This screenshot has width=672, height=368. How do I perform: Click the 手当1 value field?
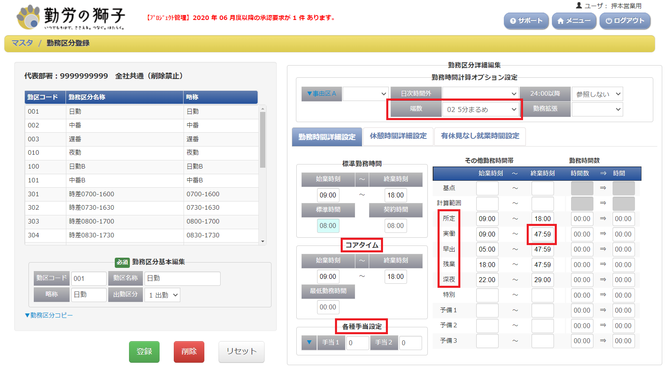357,343
